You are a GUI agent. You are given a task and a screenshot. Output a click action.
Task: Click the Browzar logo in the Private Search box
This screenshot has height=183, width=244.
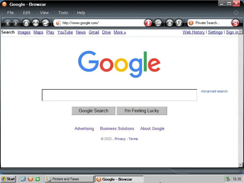click(191, 23)
